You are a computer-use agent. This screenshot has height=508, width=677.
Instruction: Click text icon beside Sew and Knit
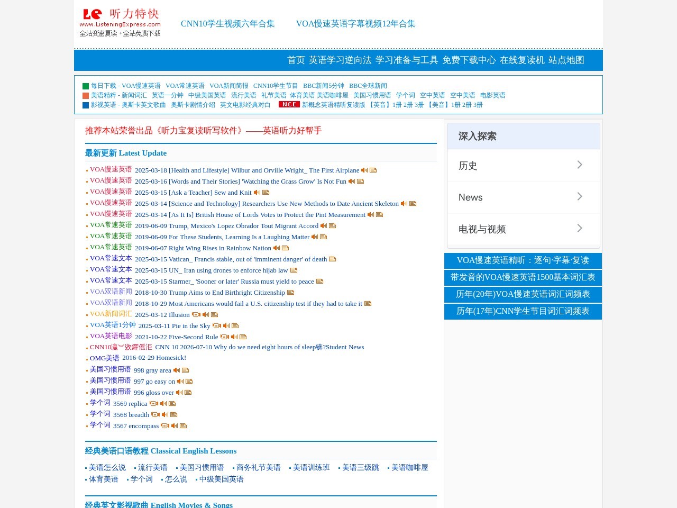pos(266,193)
